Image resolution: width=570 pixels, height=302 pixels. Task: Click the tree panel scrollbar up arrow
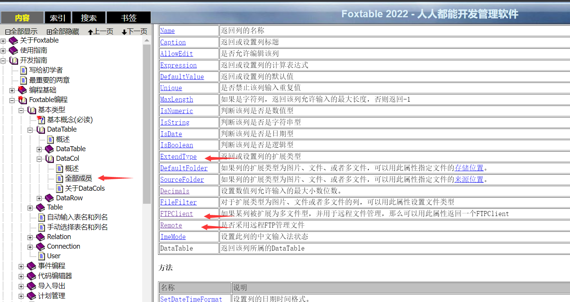coord(146,40)
